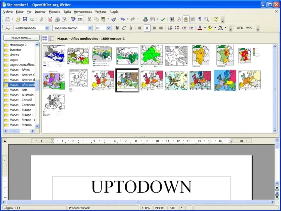Click the Cut scissors icon
281x211 pixels.
89,19
